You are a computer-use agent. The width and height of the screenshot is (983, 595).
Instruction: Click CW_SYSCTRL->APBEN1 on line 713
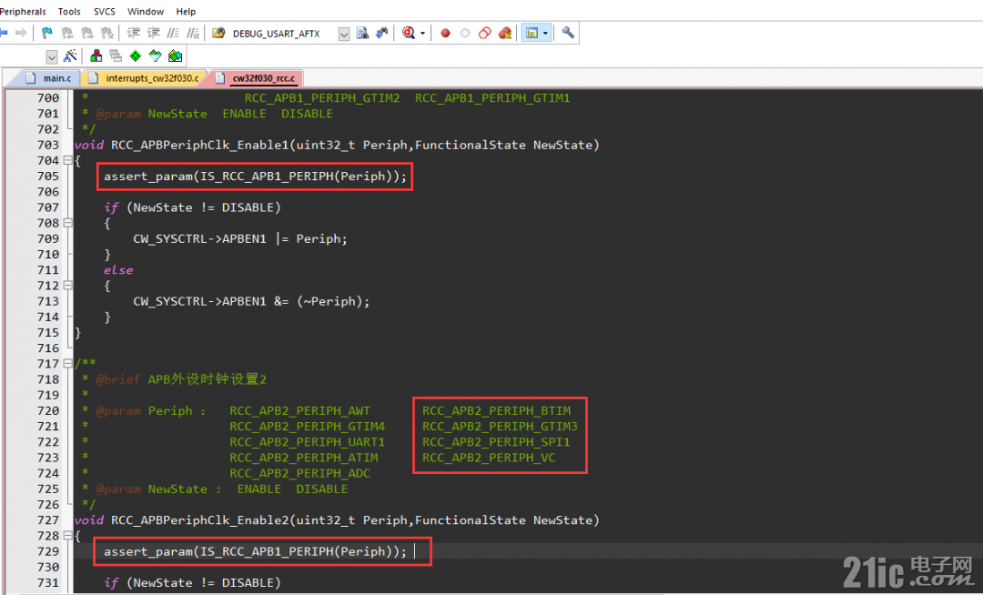pos(199,301)
